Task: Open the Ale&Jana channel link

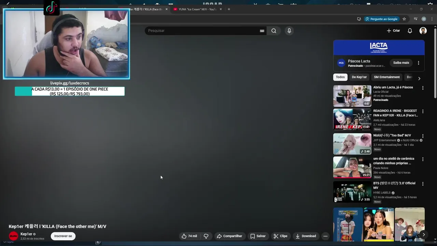Action: tap(379, 120)
